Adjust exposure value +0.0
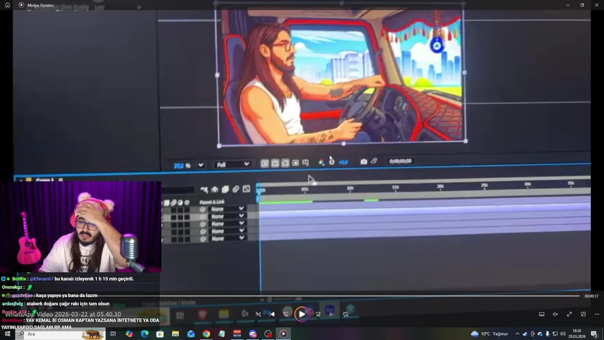 343,162
